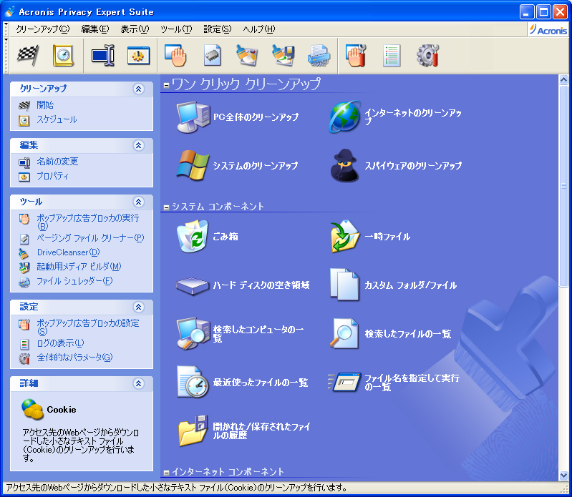
Task: Select 開かれた/保存されたファイルの履歴 folder icon
Action: (193, 430)
